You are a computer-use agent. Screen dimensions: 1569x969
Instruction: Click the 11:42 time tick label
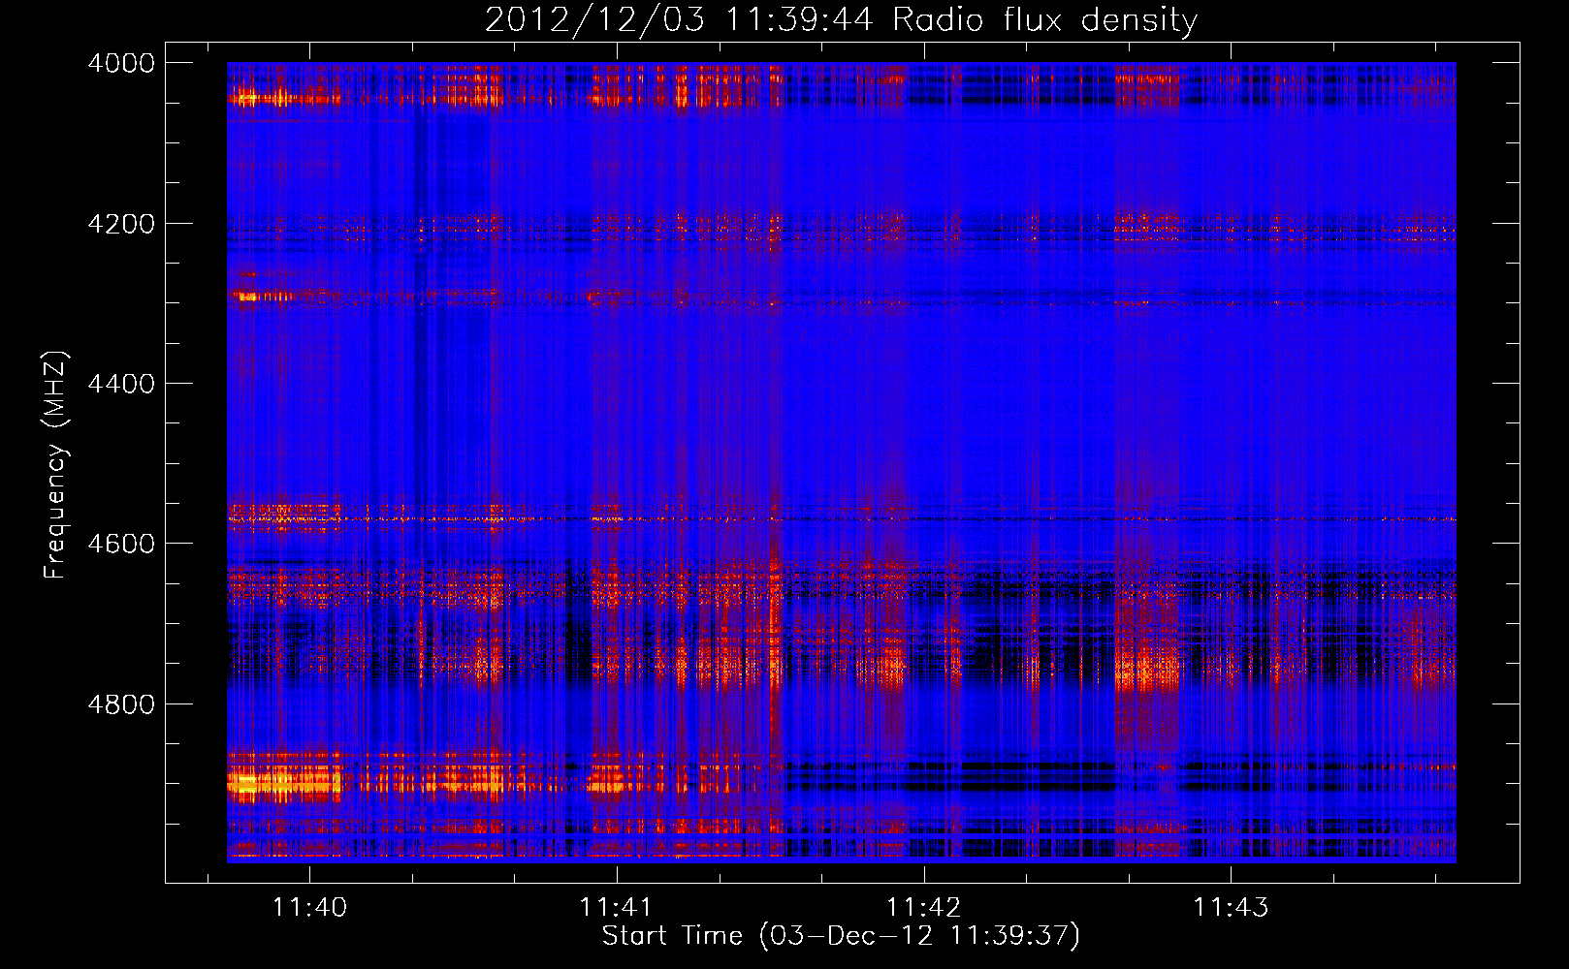pyautogui.click(x=924, y=907)
